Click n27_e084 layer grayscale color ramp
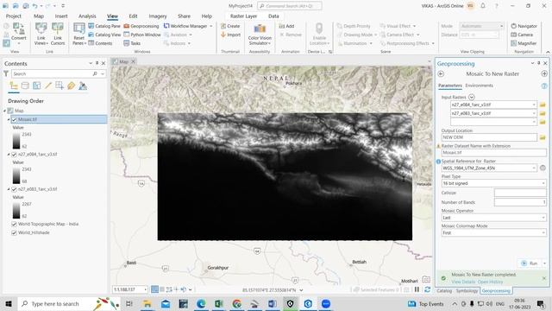Image resolution: width=552 pixels, height=311 pixels. coord(16,175)
